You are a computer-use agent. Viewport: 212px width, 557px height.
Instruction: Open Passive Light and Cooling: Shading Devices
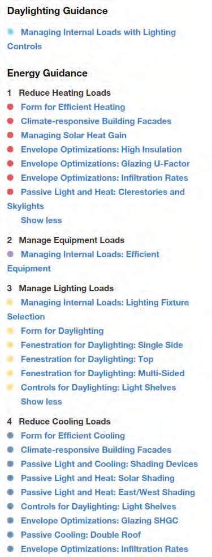tap(109, 464)
